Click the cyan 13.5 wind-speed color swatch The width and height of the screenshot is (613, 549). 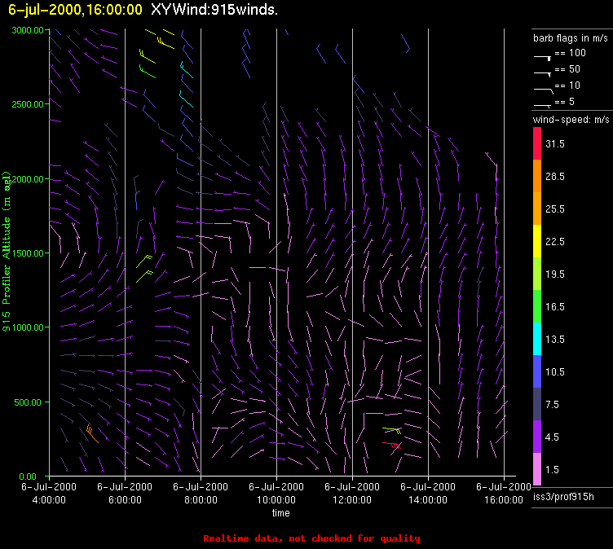537,339
